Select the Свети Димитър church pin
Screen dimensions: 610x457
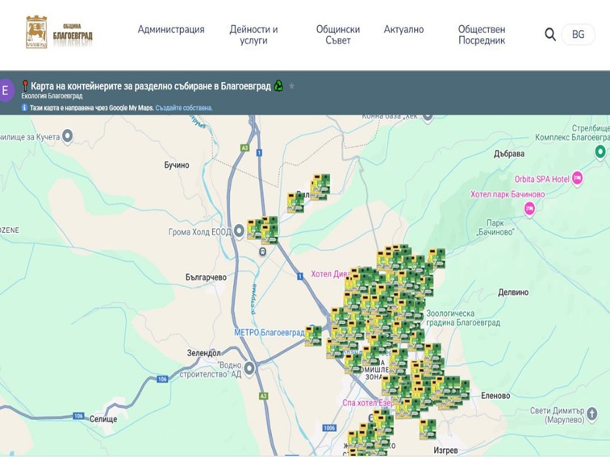click(591, 413)
